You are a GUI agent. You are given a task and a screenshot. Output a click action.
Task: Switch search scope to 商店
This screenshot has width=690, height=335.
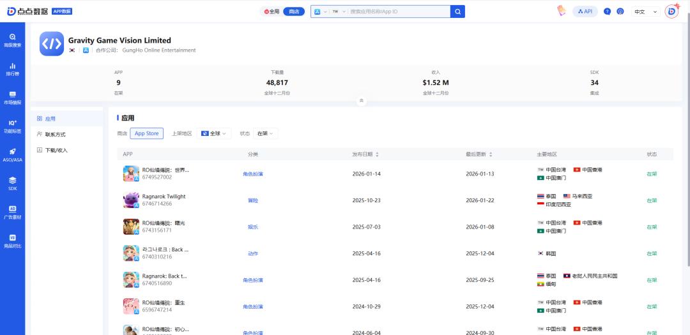point(293,11)
